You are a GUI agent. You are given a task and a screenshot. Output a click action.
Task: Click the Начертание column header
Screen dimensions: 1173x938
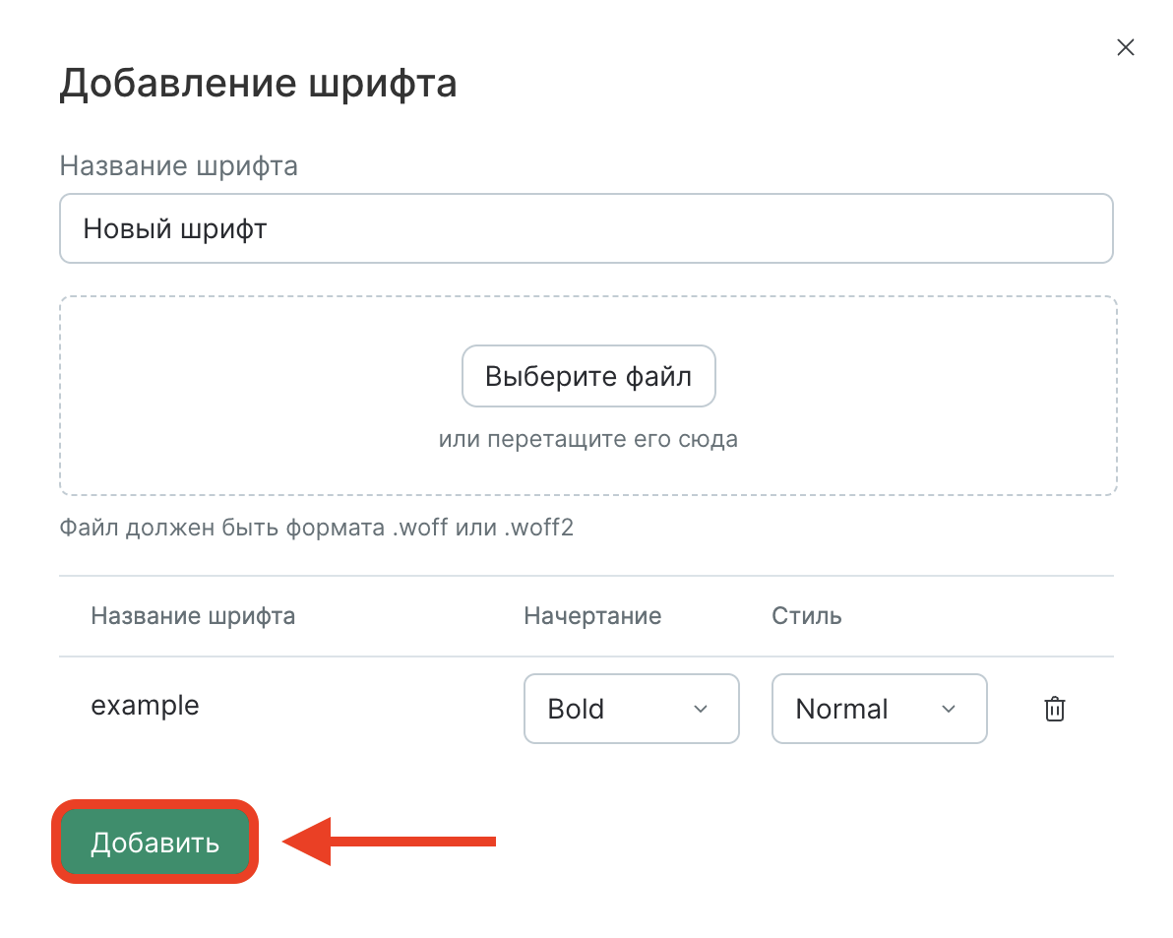pos(591,615)
